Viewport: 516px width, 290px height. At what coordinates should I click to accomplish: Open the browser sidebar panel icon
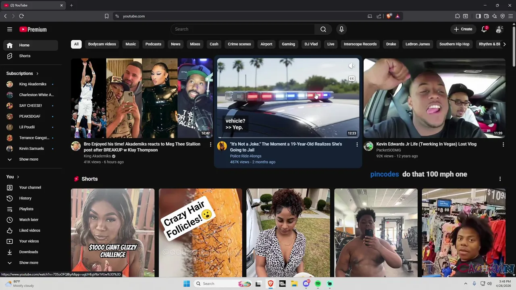[478, 16]
